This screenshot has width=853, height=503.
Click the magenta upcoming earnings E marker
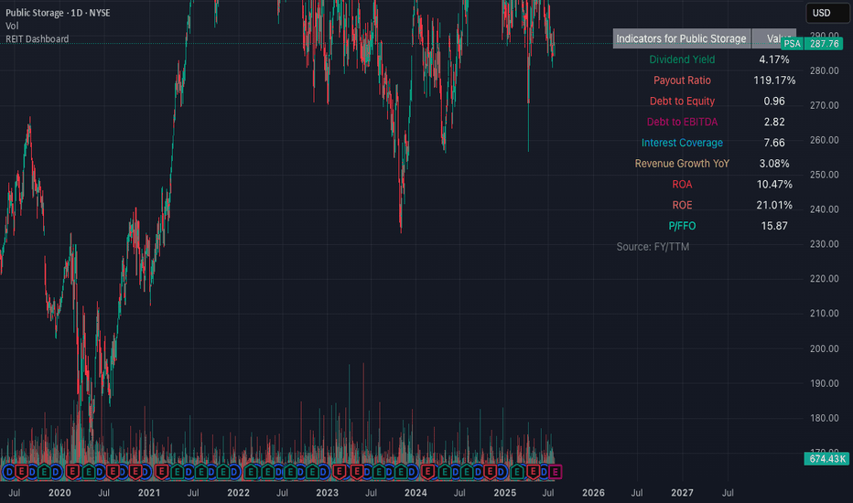click(556, 472)
